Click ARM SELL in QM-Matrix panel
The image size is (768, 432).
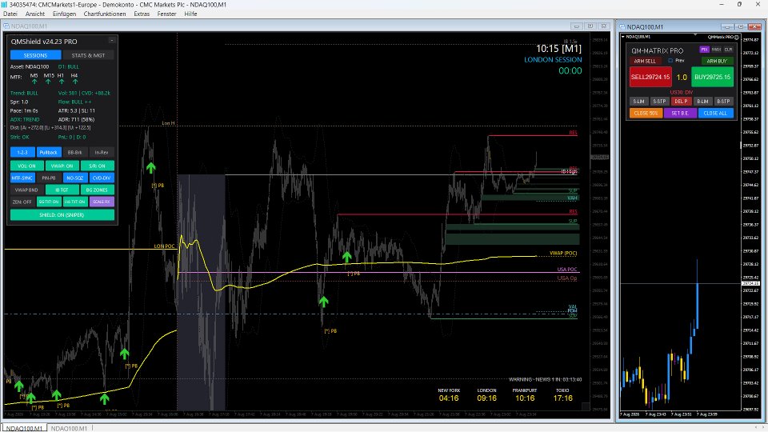click(645, 62)
